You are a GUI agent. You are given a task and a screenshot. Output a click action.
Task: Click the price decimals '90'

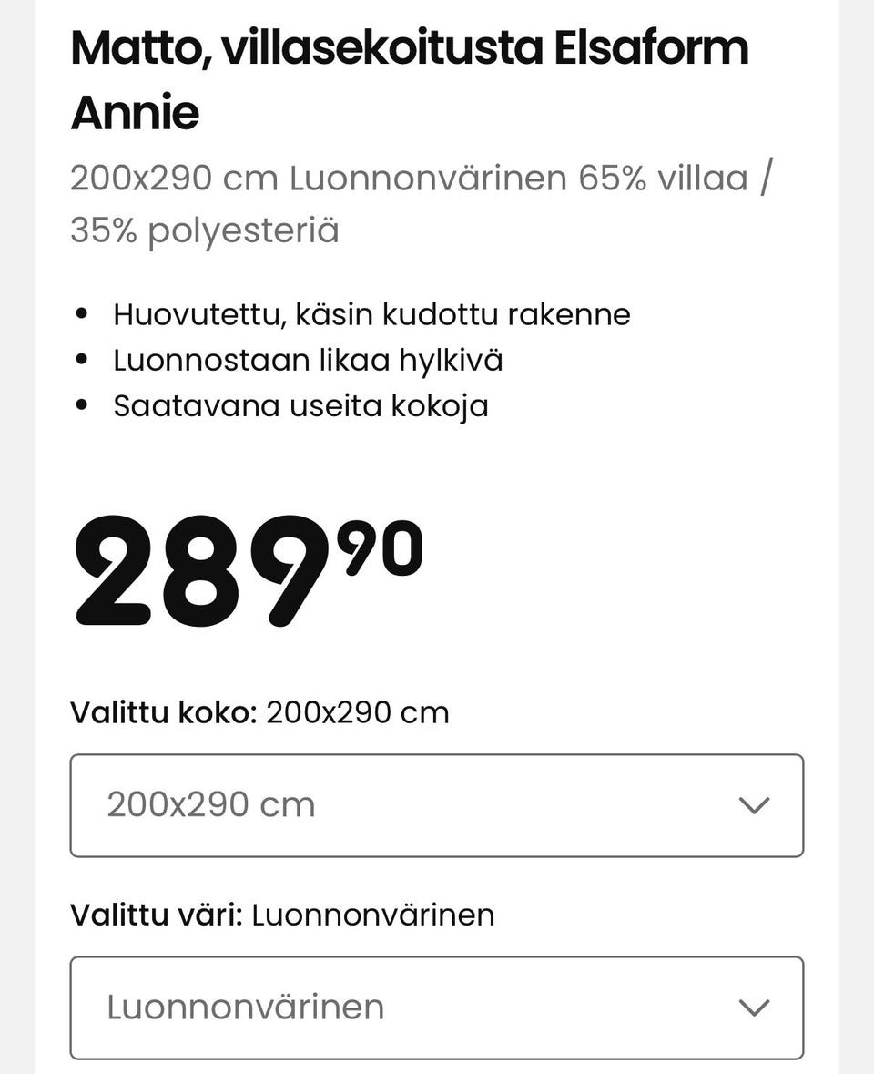point(380,548)
